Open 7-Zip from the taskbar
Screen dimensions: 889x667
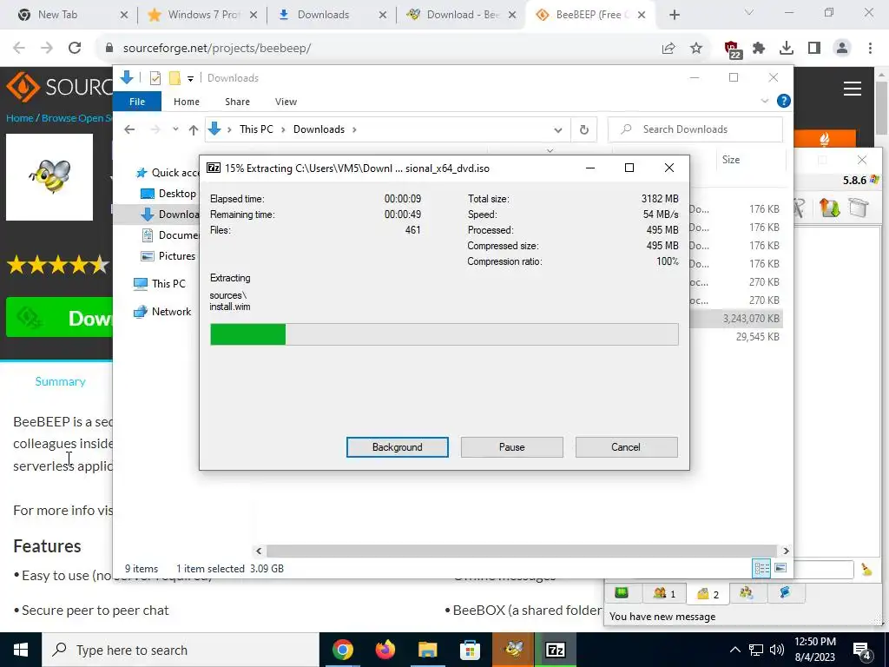[x=555, y=650]
